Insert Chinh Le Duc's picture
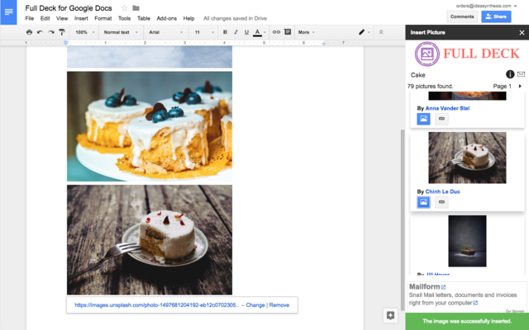Screen dimensions: 529x330 pyautogui.click(x=423, y=202)
